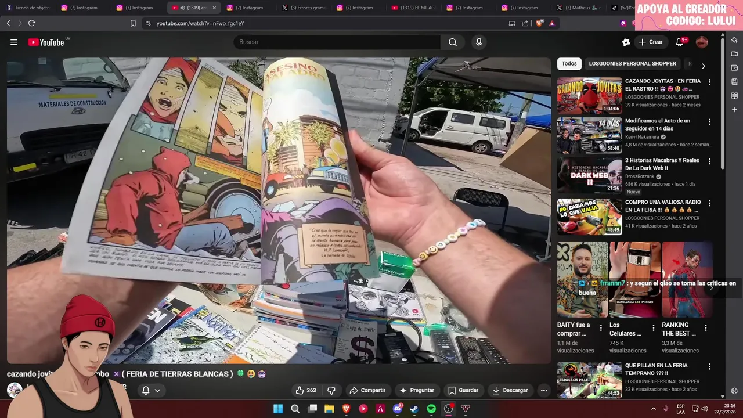Screen dimensions: 743x418
Task: Switch to Errores grama X tab
Action: pyautogui.click(x=304, y=8)
